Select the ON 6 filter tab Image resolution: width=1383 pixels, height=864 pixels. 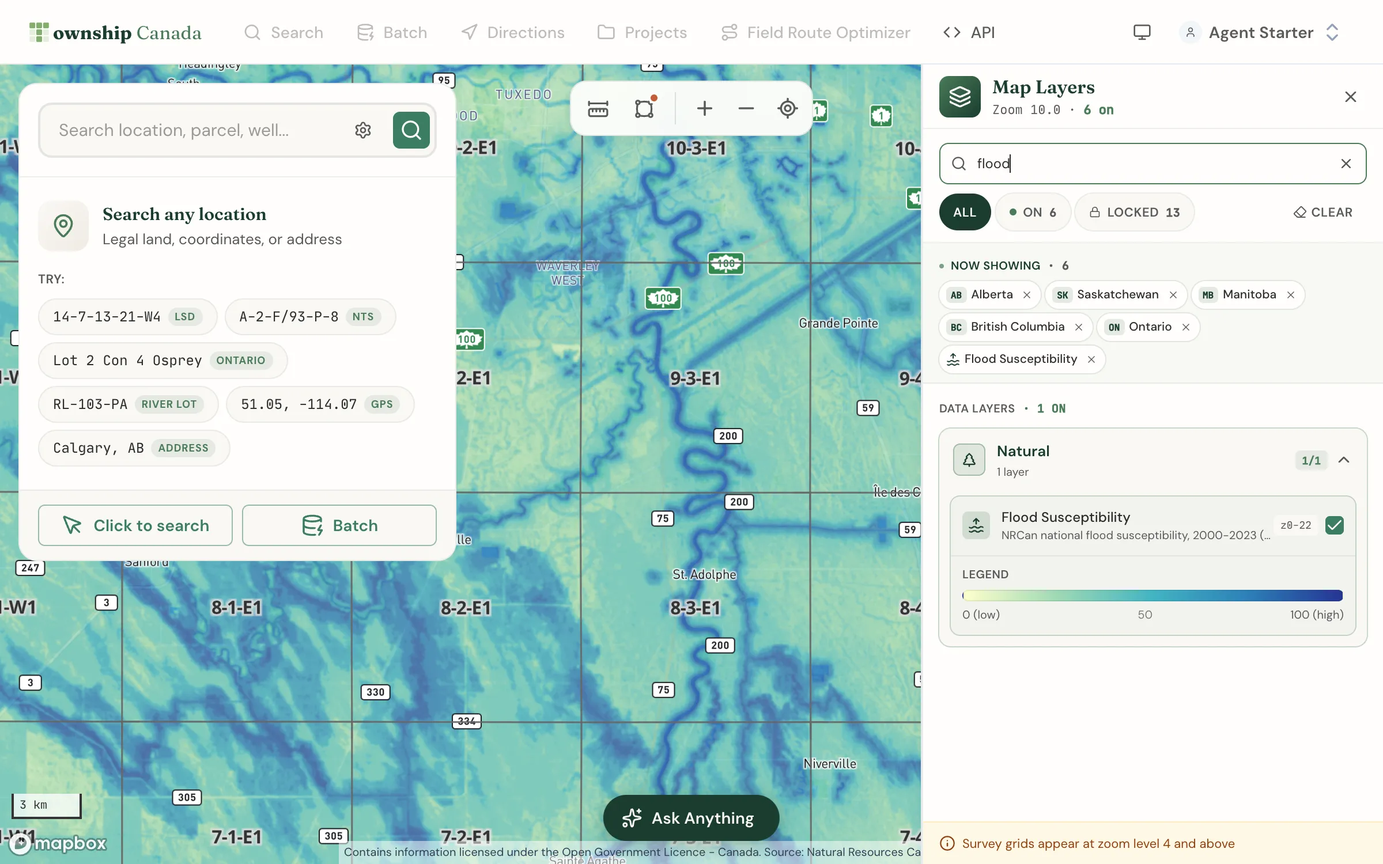click(x=1033, y=212)
